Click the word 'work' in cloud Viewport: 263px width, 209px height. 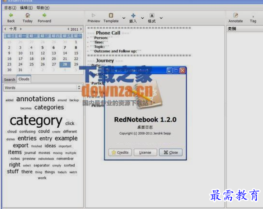[42, 178]
